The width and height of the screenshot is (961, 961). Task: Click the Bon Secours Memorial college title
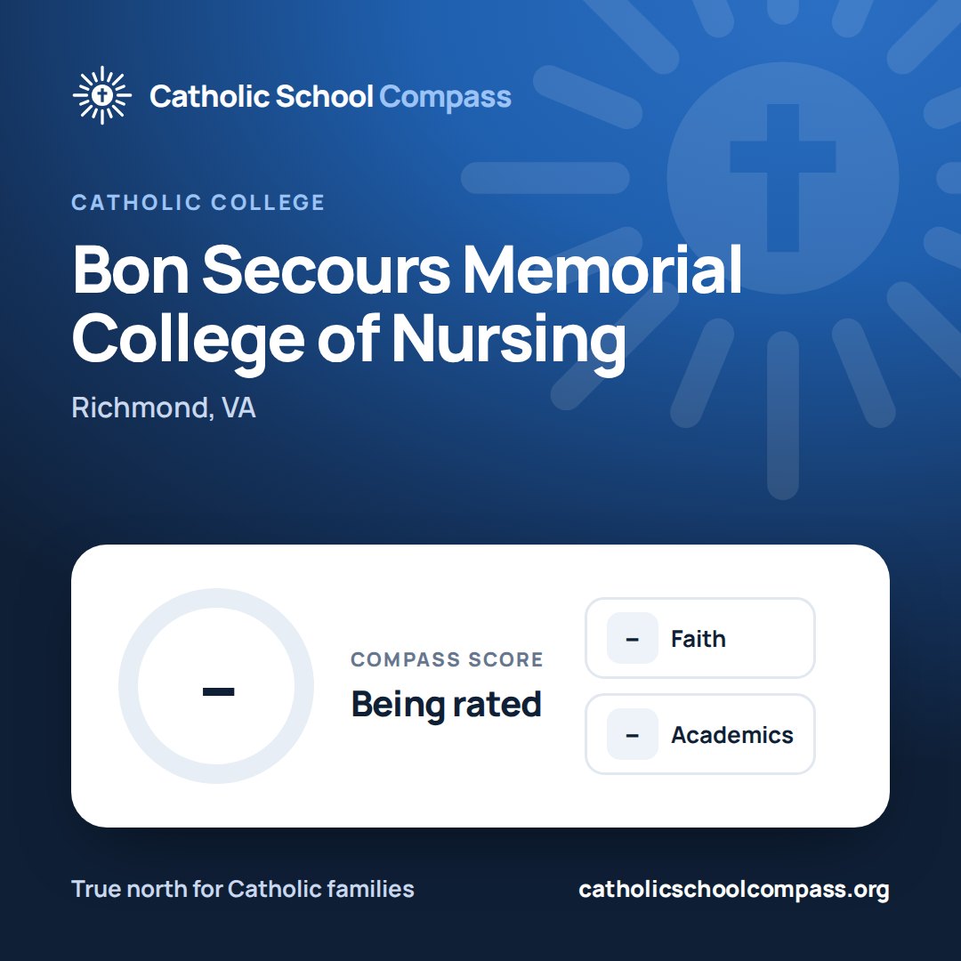coord(408,306)
